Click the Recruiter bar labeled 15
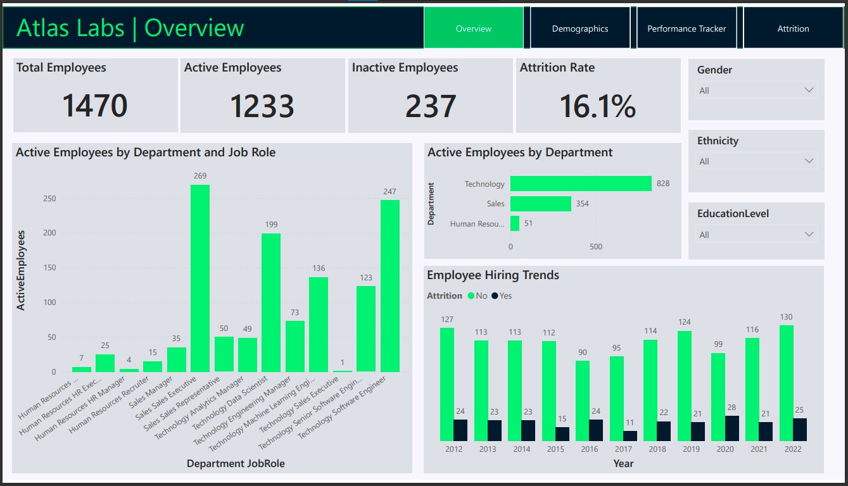 [153, 366]
